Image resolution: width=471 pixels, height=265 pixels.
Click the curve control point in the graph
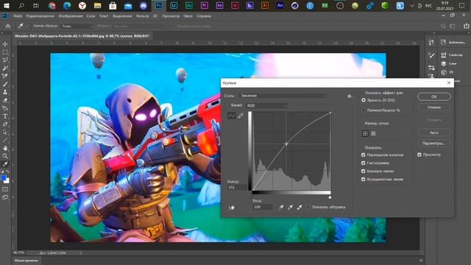(x=286, y=144)
